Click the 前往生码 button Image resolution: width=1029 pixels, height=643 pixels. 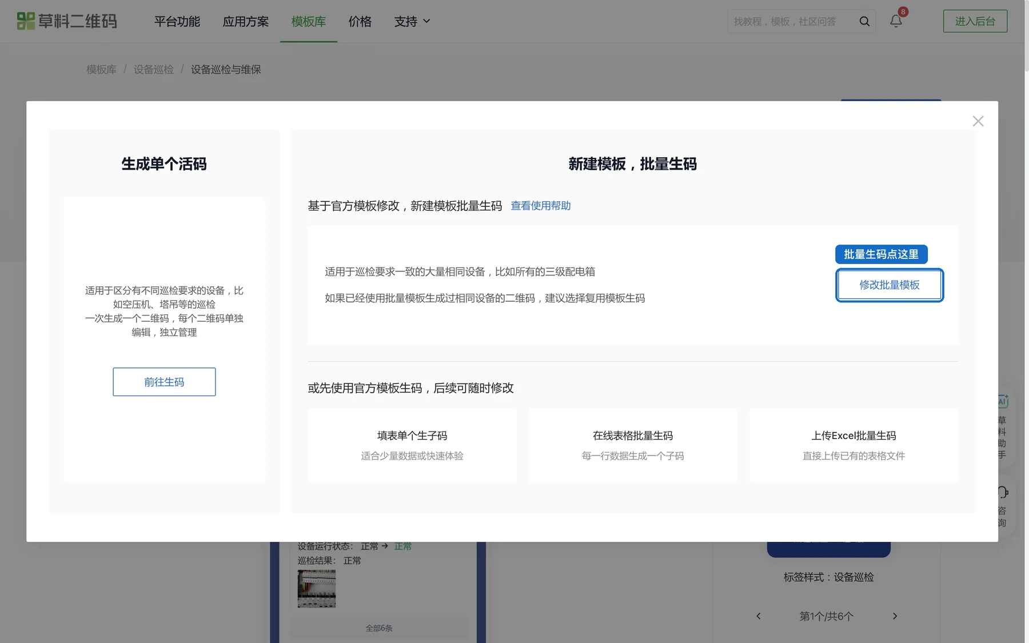point(164,382)
